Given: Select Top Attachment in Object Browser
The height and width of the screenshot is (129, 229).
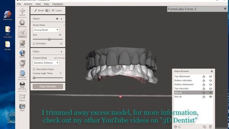Looking at the screenshot, I should point(182,76).
